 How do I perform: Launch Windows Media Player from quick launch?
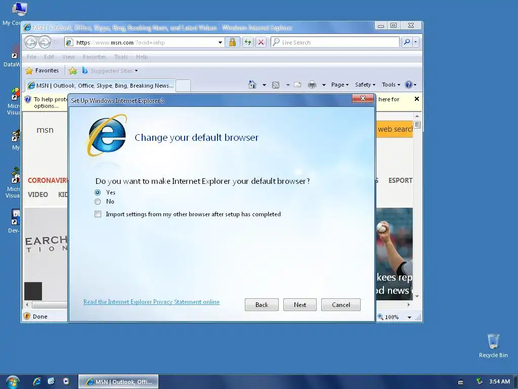66,381
